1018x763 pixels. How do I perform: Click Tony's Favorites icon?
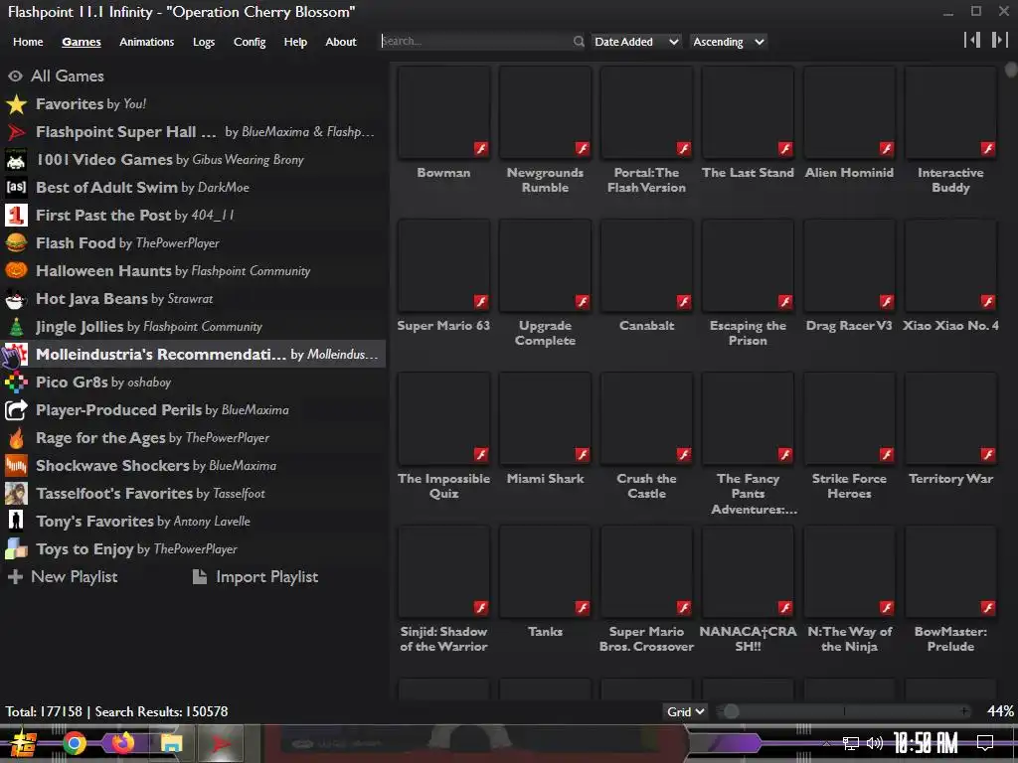tap(16, 522)
